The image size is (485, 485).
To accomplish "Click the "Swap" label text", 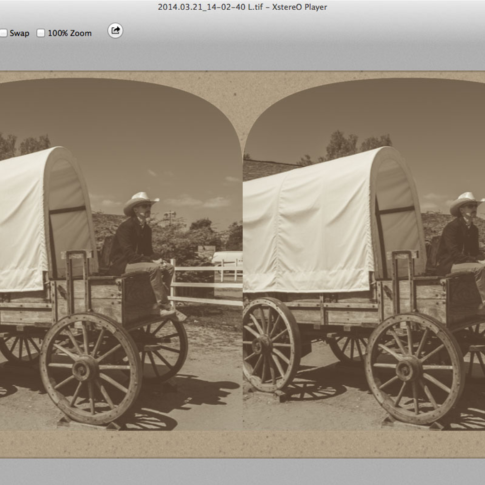I will (x=19, y=33).
